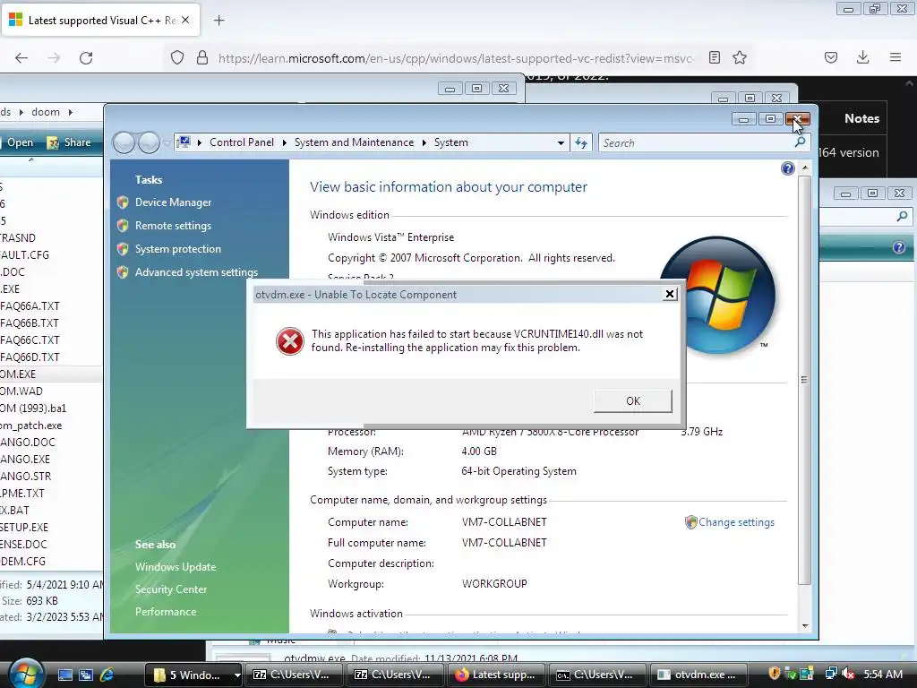Click the taskbar clock 5:54 AM
Image resolution: width=917 pixels, height=688 pixels.
[x=883, y=675]
